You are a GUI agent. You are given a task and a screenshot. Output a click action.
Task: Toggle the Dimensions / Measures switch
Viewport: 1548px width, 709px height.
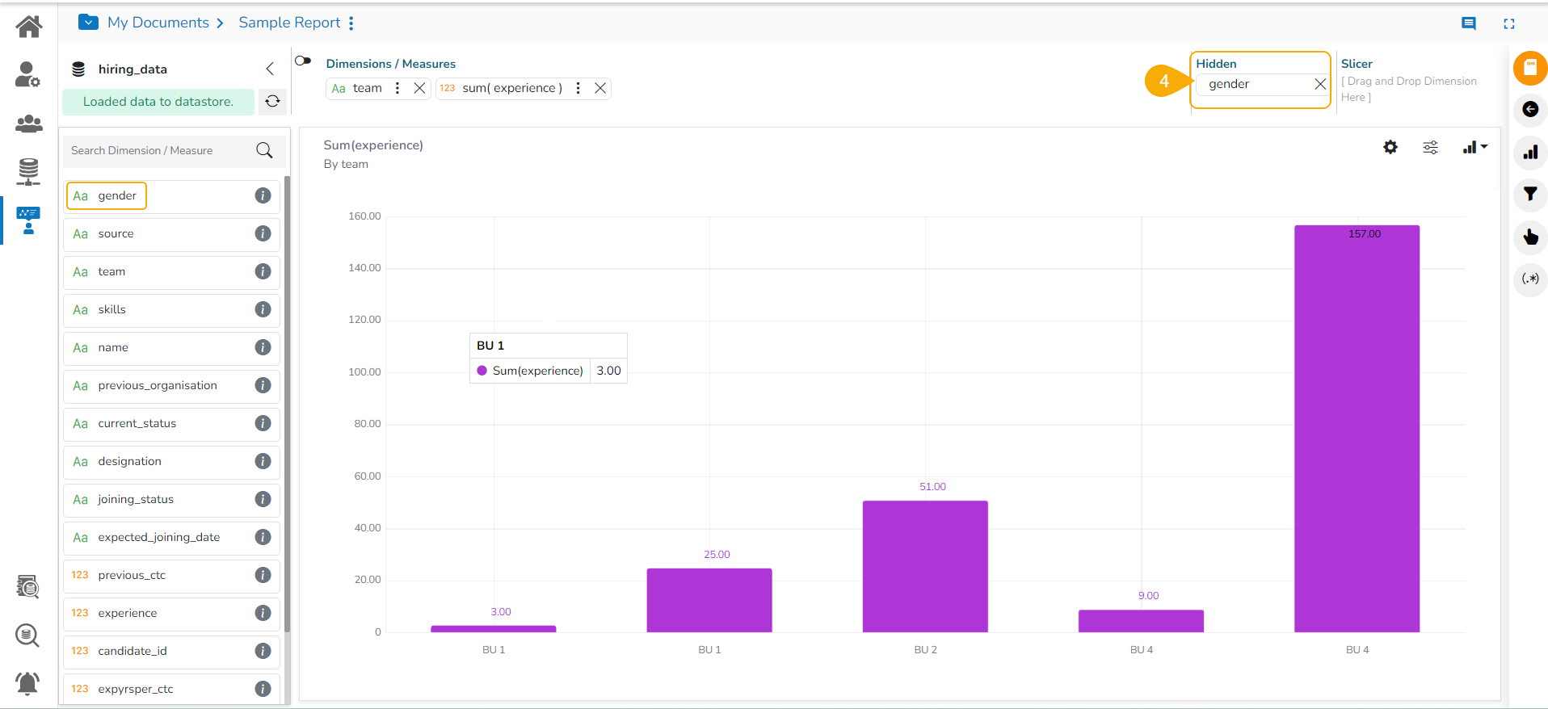(303, 61)
